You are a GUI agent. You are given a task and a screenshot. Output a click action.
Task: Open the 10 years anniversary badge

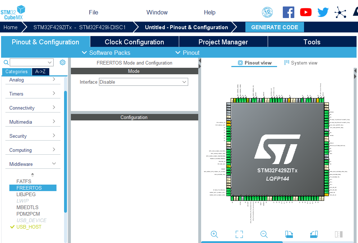(267, 12)
